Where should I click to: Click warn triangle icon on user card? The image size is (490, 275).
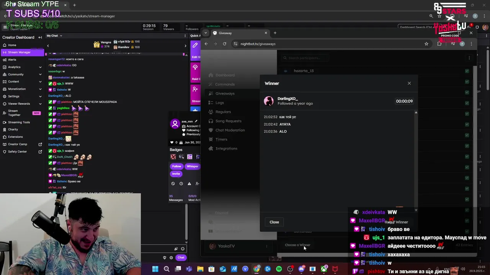click(x=189, y=184)
